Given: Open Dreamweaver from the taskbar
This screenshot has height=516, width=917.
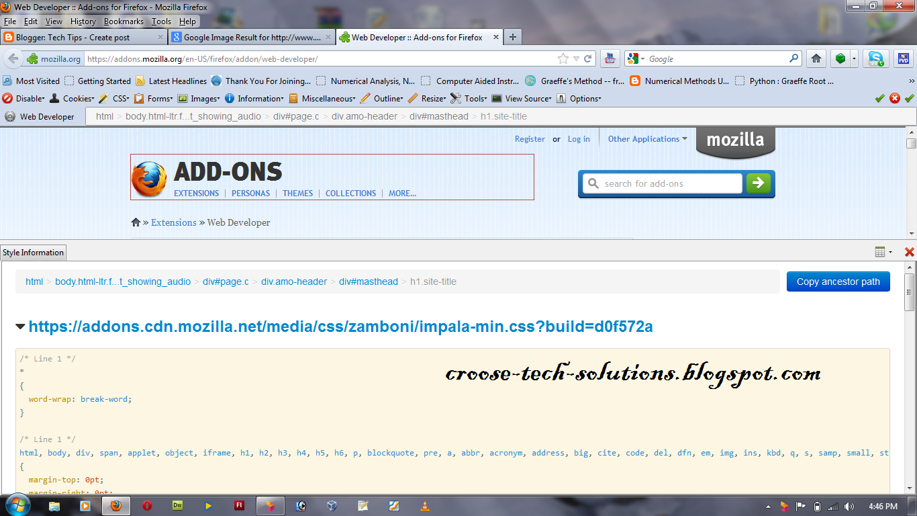Looking at the screenshot, I should point(178,506).
